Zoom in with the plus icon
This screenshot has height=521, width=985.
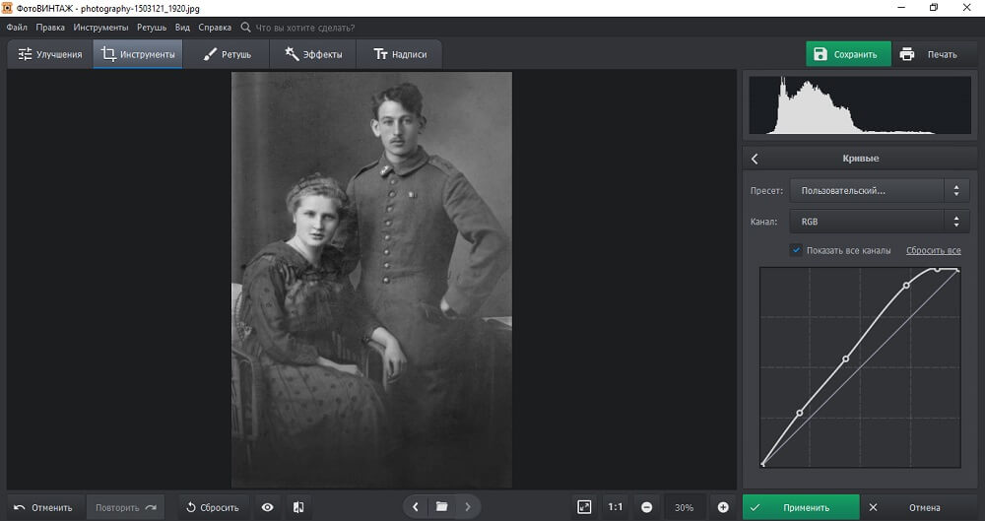723,507
